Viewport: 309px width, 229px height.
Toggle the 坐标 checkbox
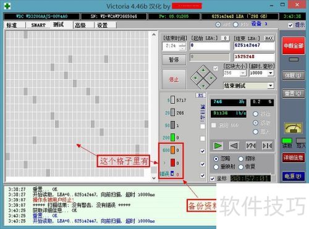pyautogui.click(x=213, y=178)
